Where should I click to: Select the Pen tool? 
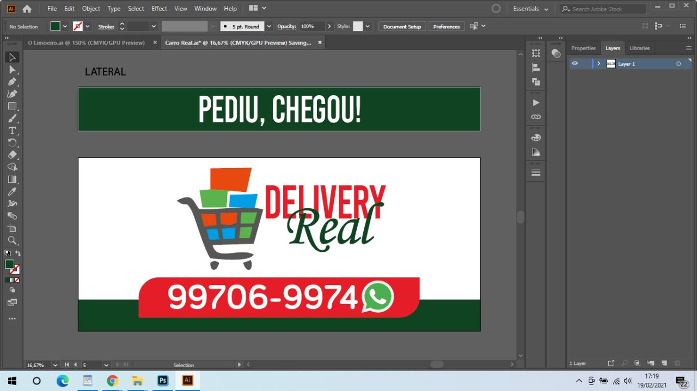click(12, 82)
